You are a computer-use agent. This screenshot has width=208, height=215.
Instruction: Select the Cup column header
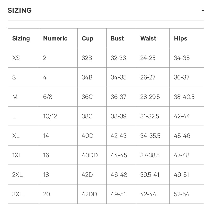87,38
